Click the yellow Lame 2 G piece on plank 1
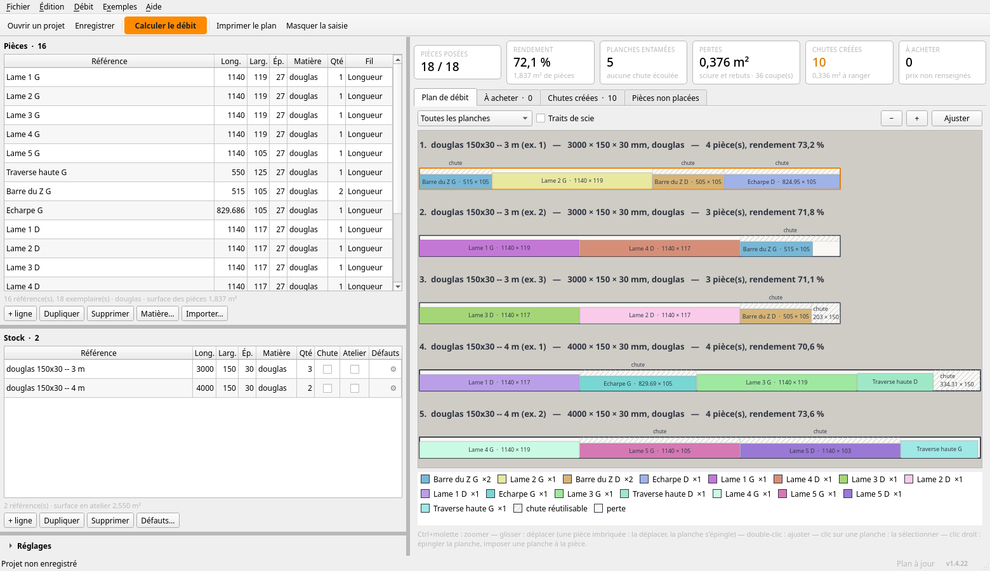 pyautogui.click(x=572, y=181)
